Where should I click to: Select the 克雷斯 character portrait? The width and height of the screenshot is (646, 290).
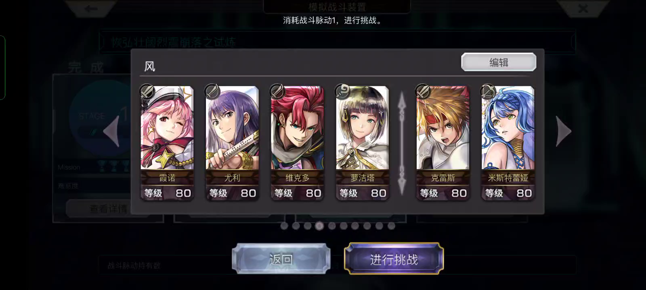(443, 128)
